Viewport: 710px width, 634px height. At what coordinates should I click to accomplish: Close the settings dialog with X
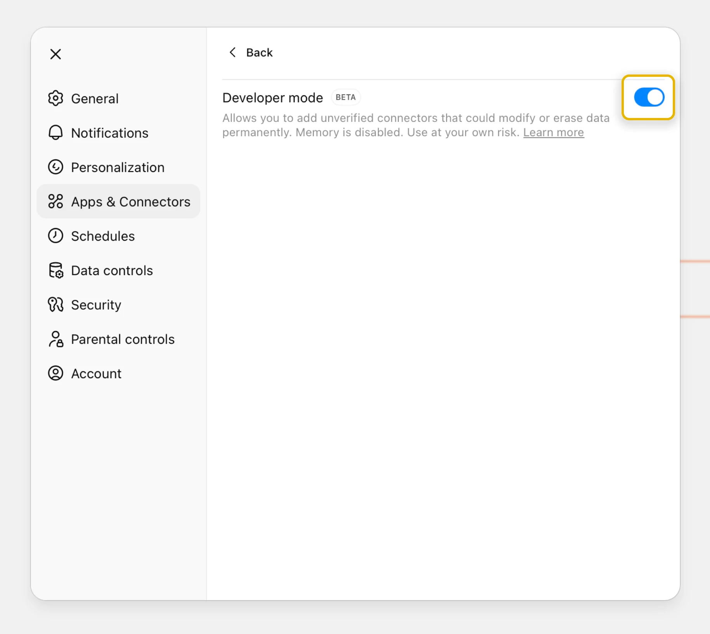55,54
